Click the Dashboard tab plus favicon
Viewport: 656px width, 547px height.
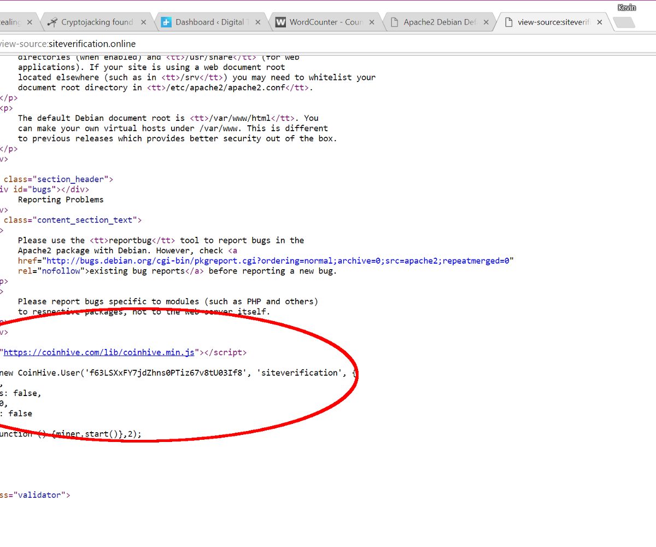coord(166,22)
